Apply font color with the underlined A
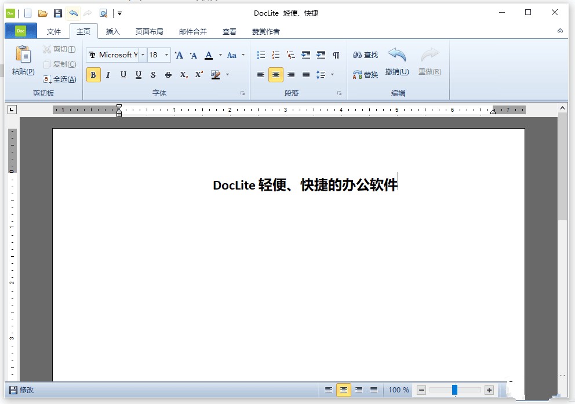 point(209,56)
